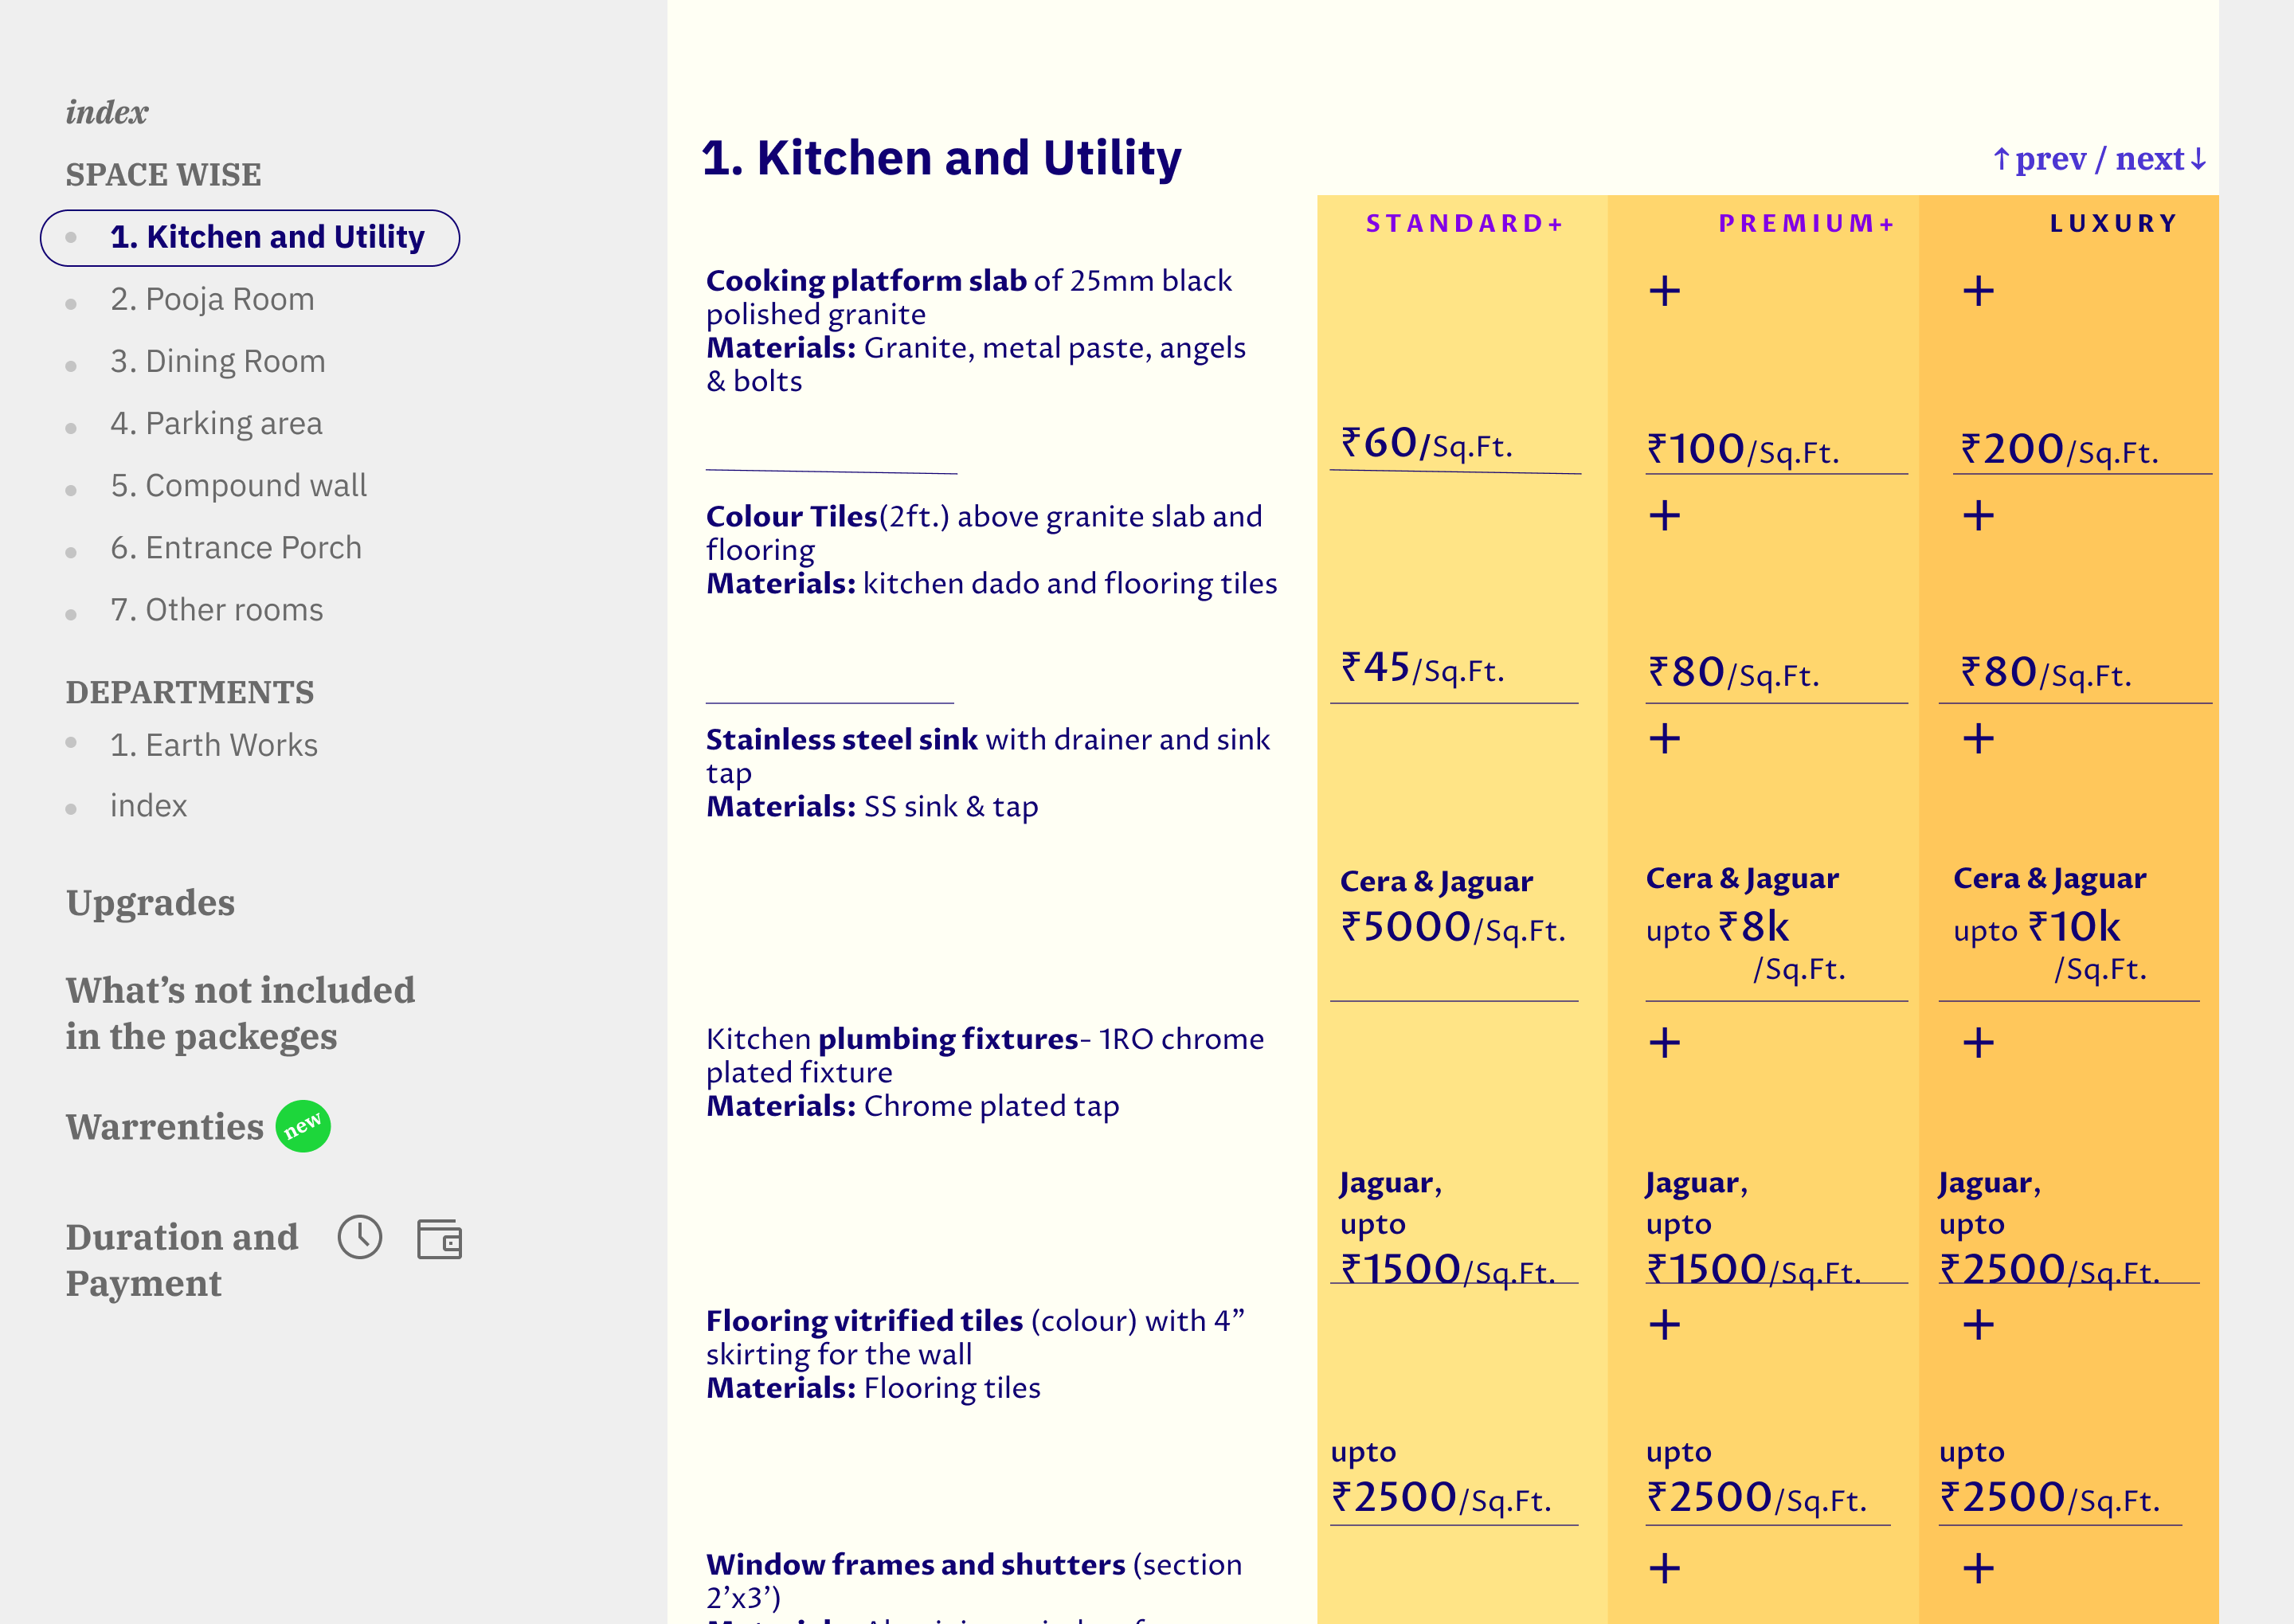2294x1624 pixels.
Task: Jump to next section with next arrow
Action: (x=2162, y=159)
